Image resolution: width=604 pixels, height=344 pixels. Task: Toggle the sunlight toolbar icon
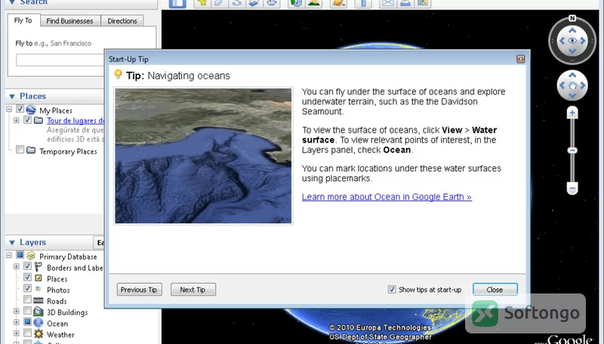click(313, 3)
